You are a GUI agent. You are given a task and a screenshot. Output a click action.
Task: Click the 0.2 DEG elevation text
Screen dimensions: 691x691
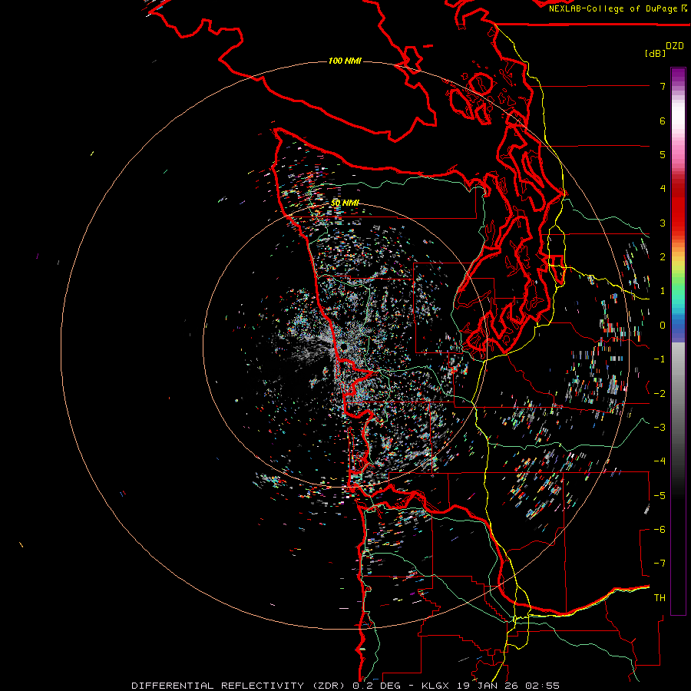pyautogui.click(x=376, y=686)
